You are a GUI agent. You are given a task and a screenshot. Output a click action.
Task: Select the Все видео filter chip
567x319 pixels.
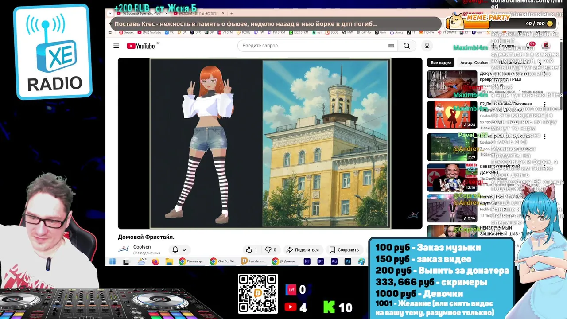441,63
